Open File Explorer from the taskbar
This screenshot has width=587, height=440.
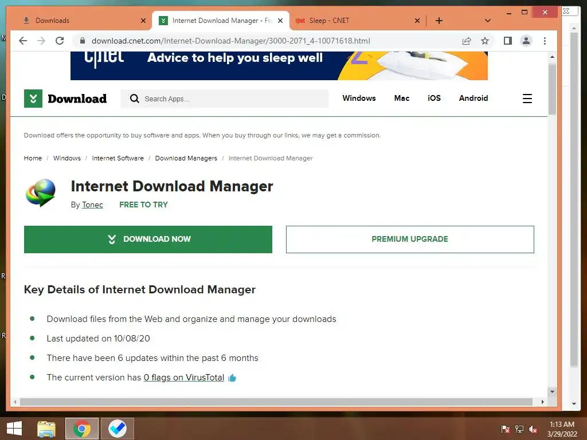(x=46, y=429)
